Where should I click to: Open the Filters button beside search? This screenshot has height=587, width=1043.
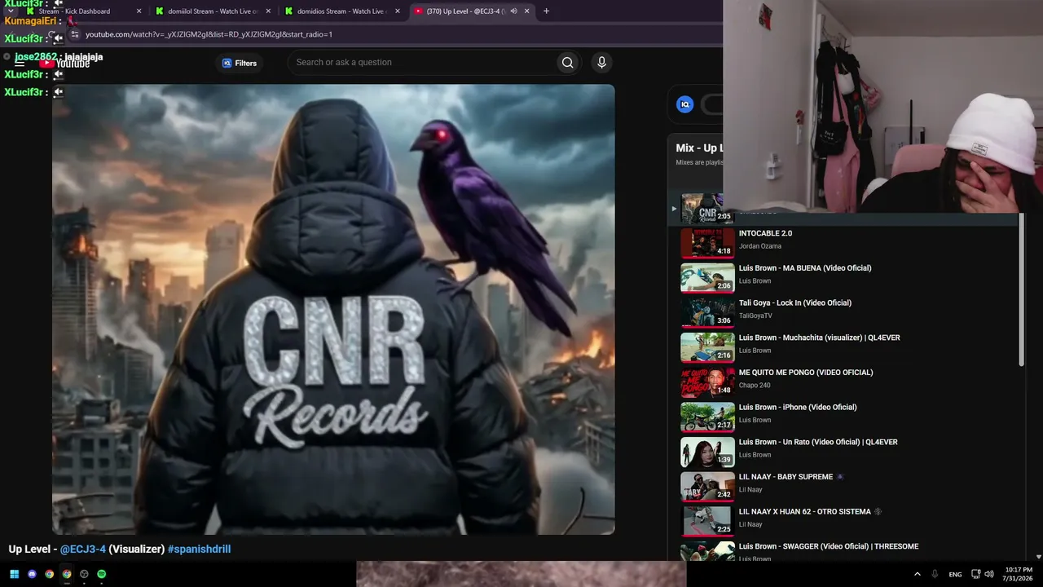coord(240,63)
